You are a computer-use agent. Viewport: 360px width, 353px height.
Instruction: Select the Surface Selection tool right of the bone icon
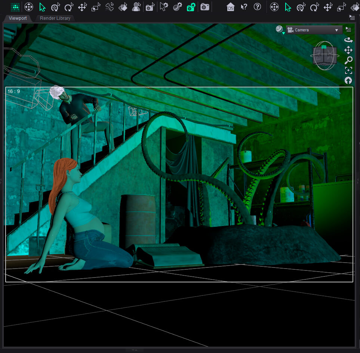(123, 7)
